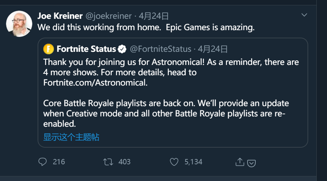Click the Fortnite Status verified badge

(122, 49)
